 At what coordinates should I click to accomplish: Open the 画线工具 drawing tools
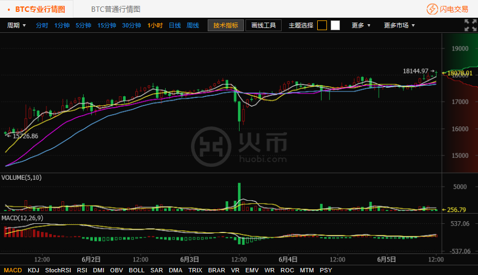(263, 25)
